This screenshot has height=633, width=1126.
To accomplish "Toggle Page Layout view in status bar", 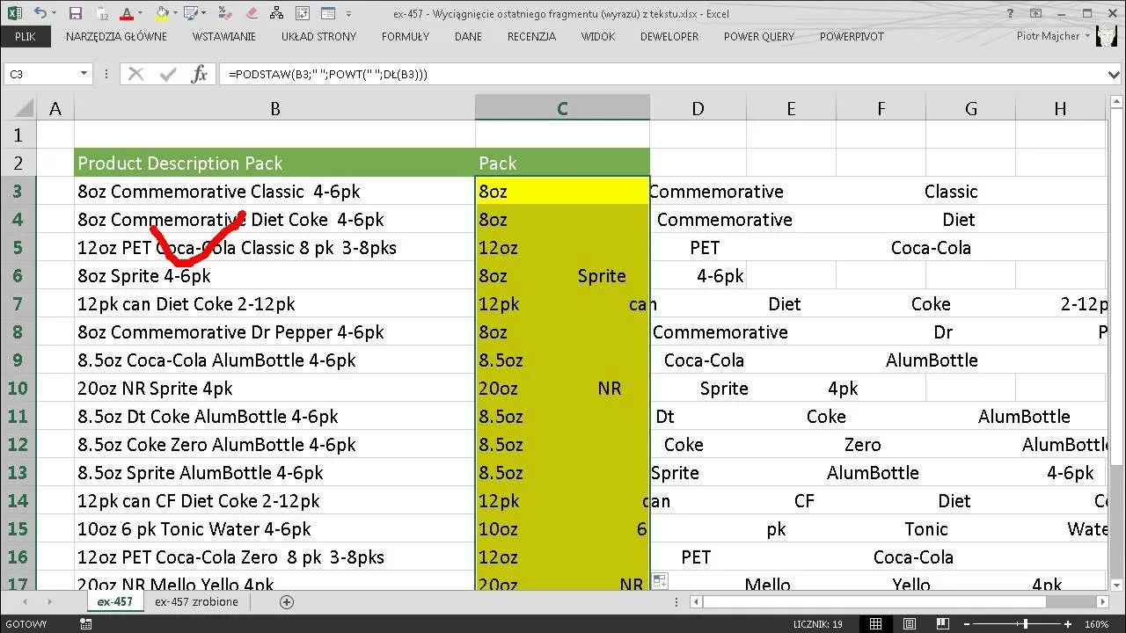I will 910,623.
